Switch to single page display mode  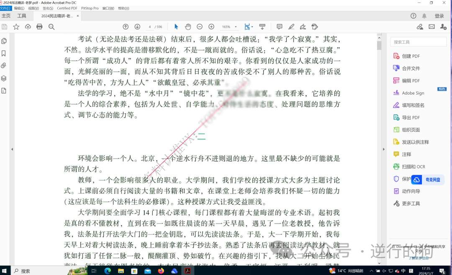[246, 26]
